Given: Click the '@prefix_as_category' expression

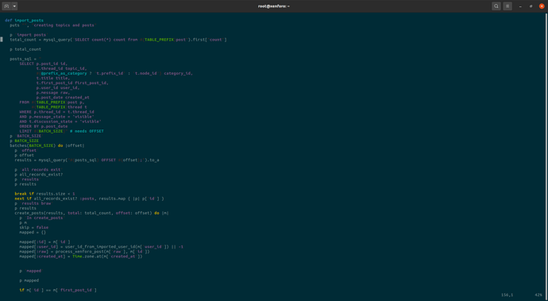Looking at the screenshot, I should coord(64,73).
